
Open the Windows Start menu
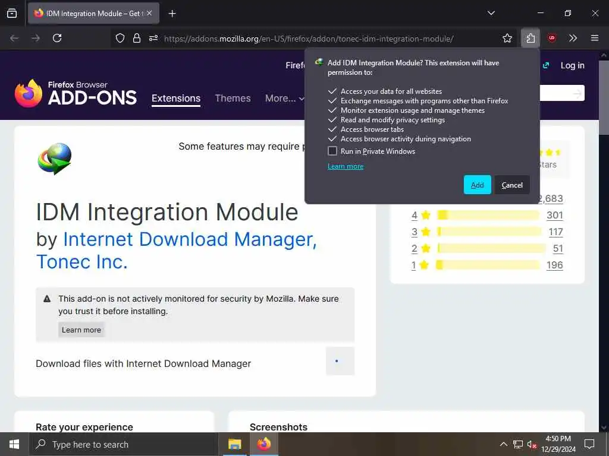[14, 444]
